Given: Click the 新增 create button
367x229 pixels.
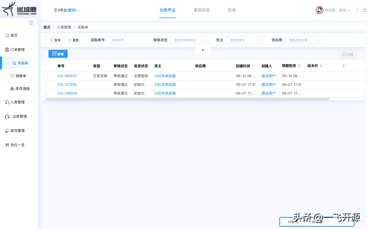Looking at the screenshot, I should pos(58,54).
